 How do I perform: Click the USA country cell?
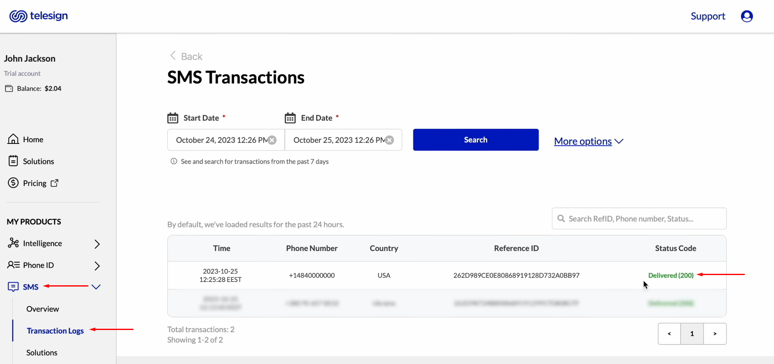click(384, 275)
